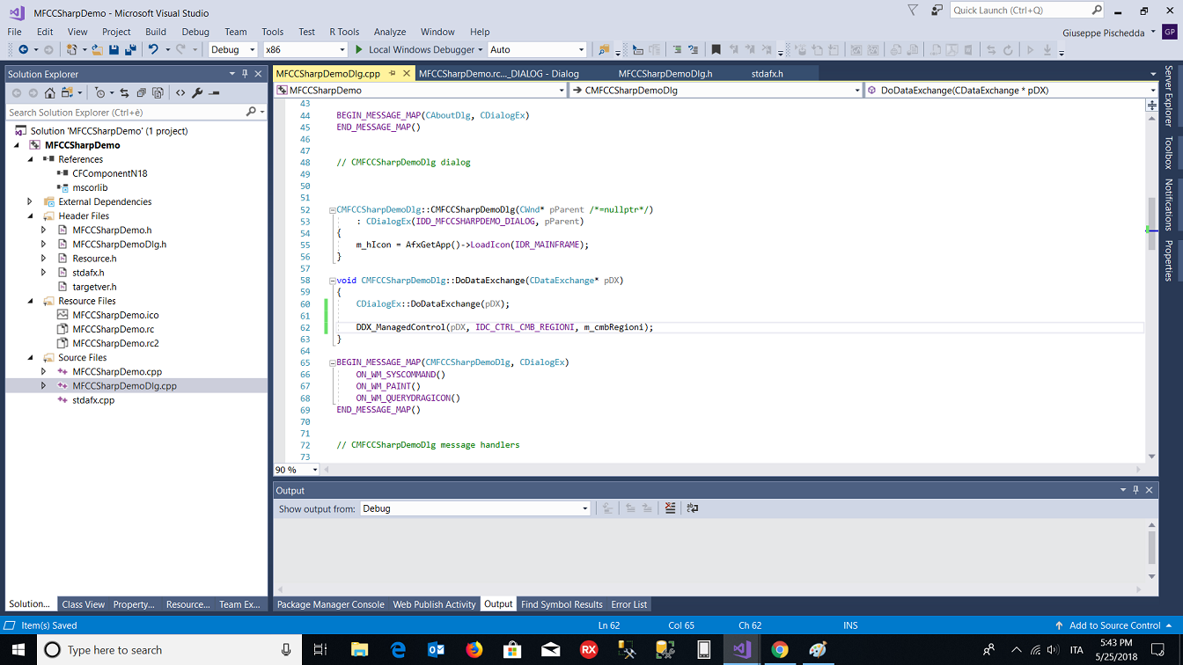This screenshot has width=1183, height=665.
Task: Sync with Active Document in Solution Explorer
Action: coord(125,92)
